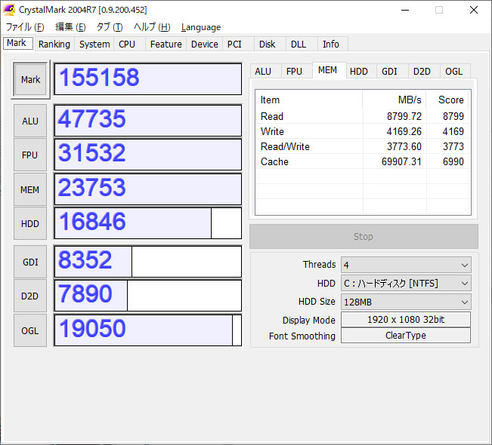492x445 pixels.
Task: Click the Item column header
Action: [x=309, y=100]
